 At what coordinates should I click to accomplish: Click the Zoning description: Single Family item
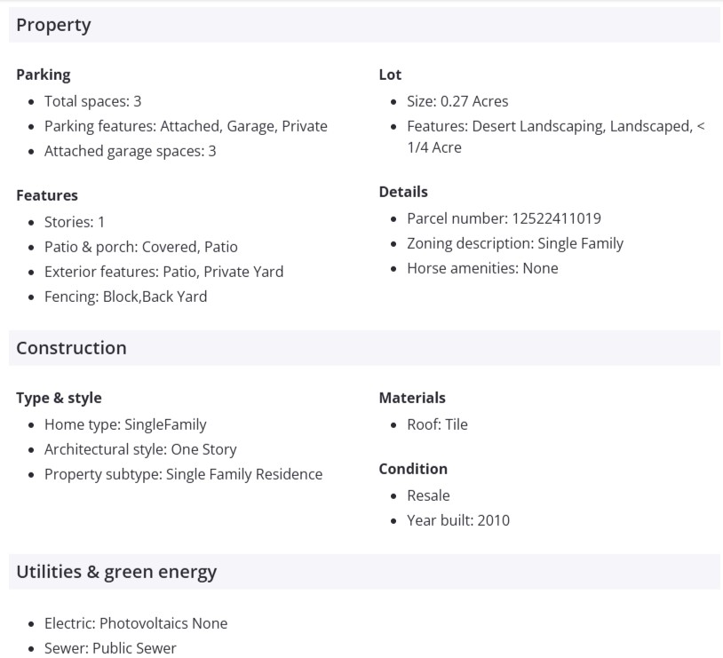[x=515, y=243]
